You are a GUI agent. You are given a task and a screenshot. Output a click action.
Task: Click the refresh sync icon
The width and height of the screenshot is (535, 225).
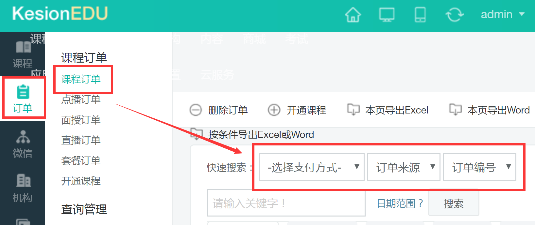454,15
